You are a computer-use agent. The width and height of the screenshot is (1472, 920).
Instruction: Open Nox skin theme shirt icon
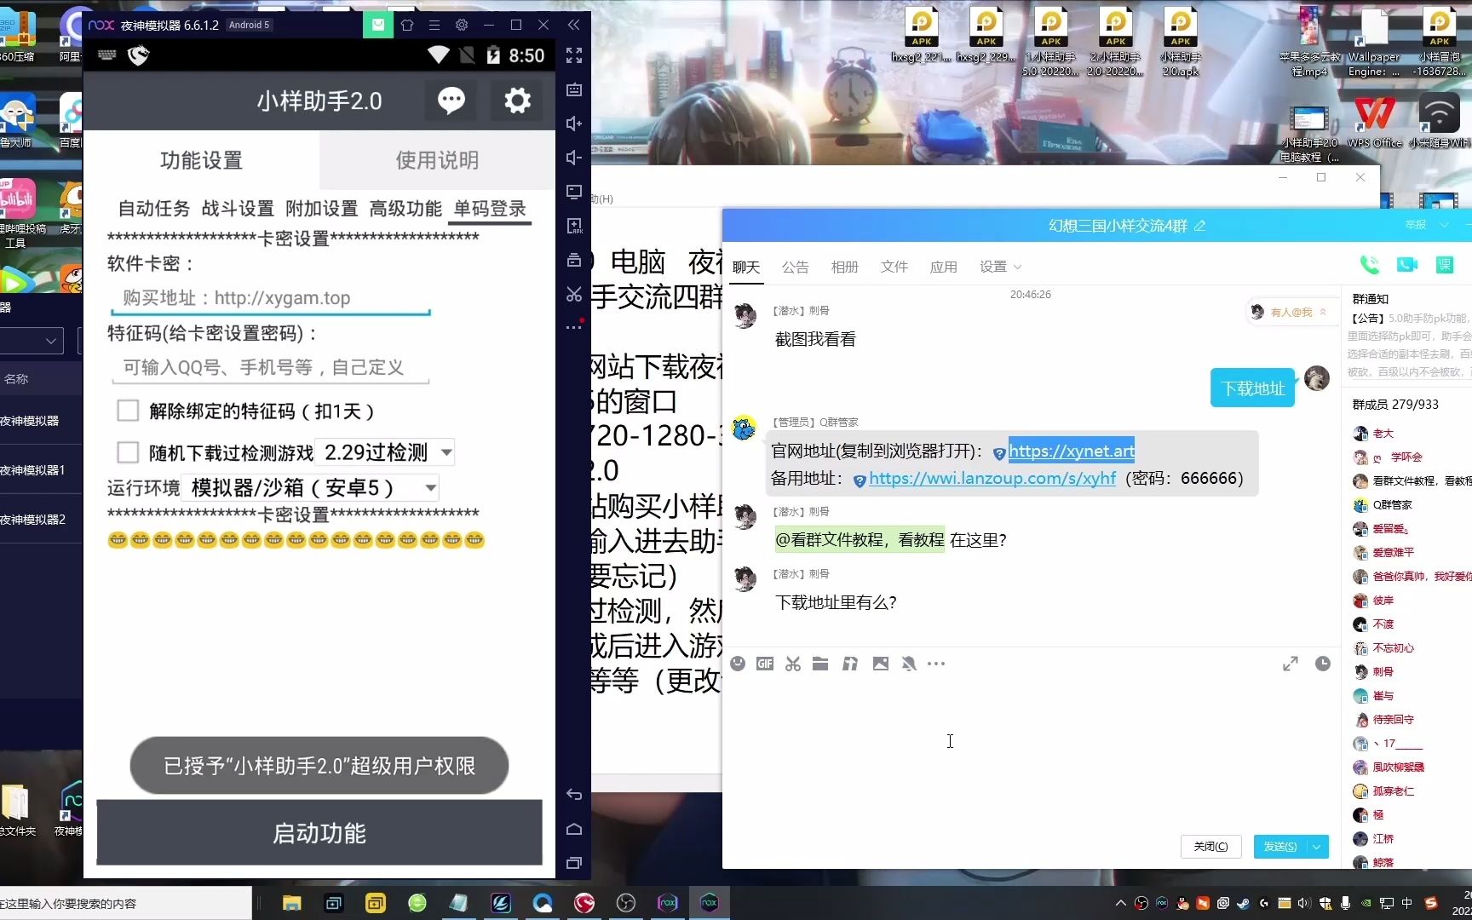tap(407, 25)
